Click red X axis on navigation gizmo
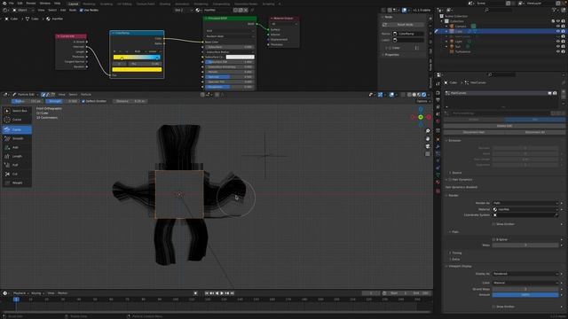Image resolution: width=568 pixels, height=319 pixels. coord(429,117)
